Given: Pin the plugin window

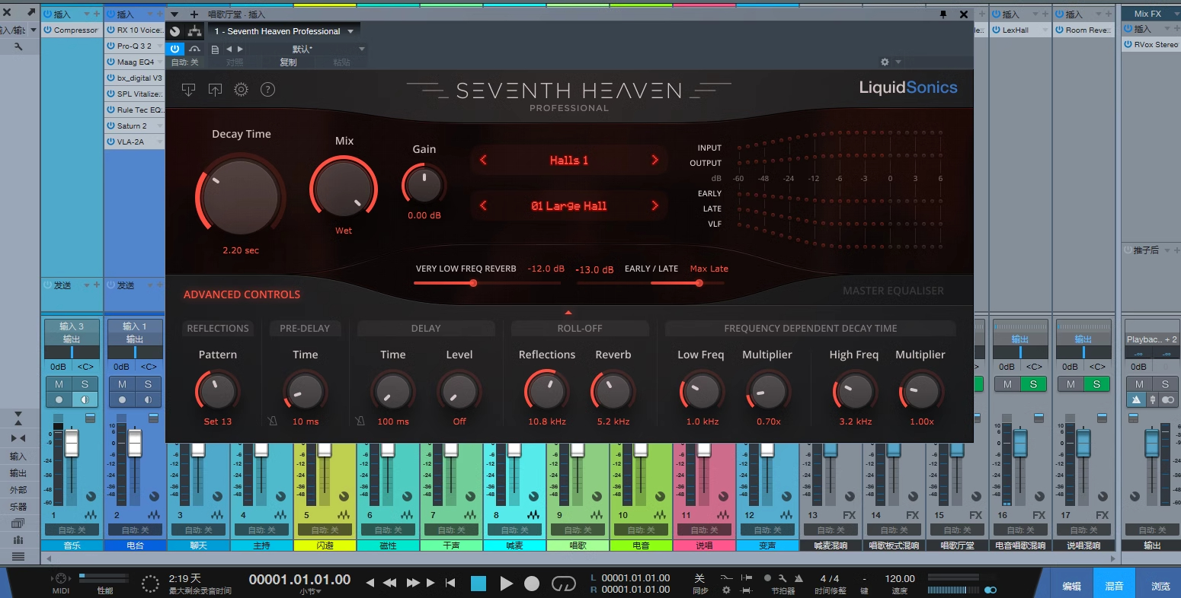Looking at the screenshot, I should coord(943,14).
